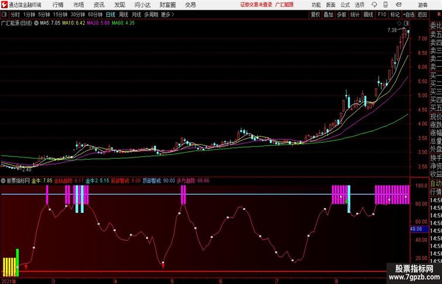
Task: Click the 广汇能源 stock name link
Action: 284,5
